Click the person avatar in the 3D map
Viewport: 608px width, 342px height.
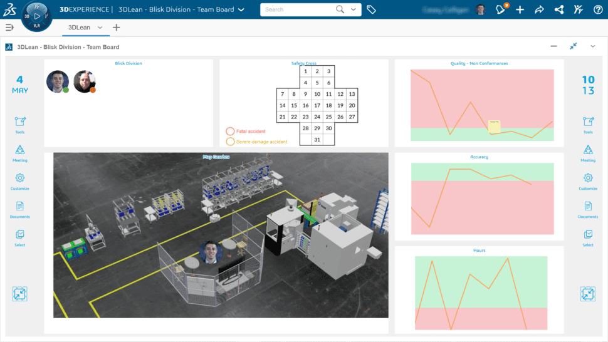pos(211,252)
